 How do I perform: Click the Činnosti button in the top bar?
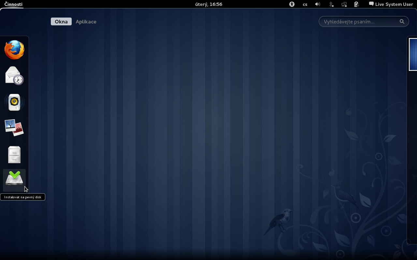13,4
